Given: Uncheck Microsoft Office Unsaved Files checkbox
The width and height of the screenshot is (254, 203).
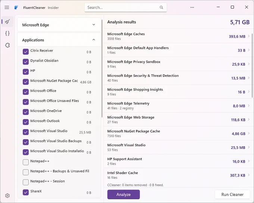Looking at the screenshot, I should 26,102.
